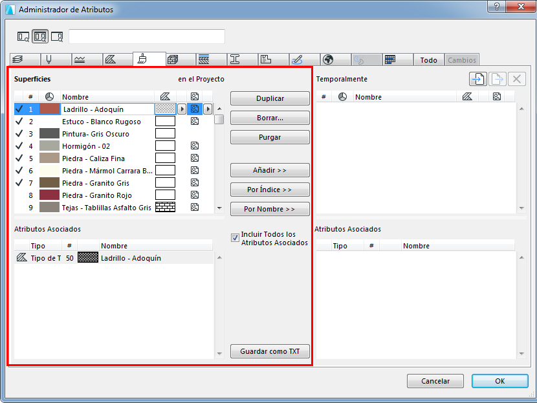Click the import file icon under Temporalmente

(477, 79)
